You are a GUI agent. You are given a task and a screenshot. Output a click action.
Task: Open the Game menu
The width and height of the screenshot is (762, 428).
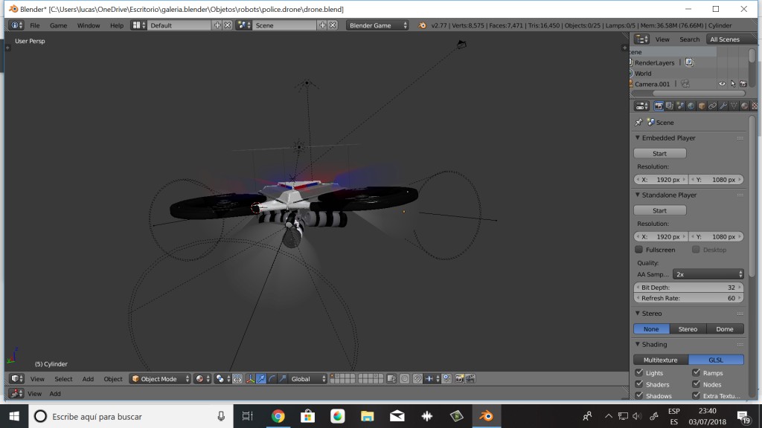tap(58, 25)
